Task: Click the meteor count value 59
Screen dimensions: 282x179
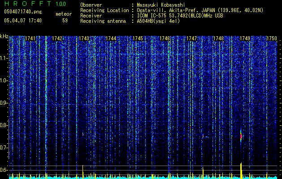Action: (x=65, y=21)
